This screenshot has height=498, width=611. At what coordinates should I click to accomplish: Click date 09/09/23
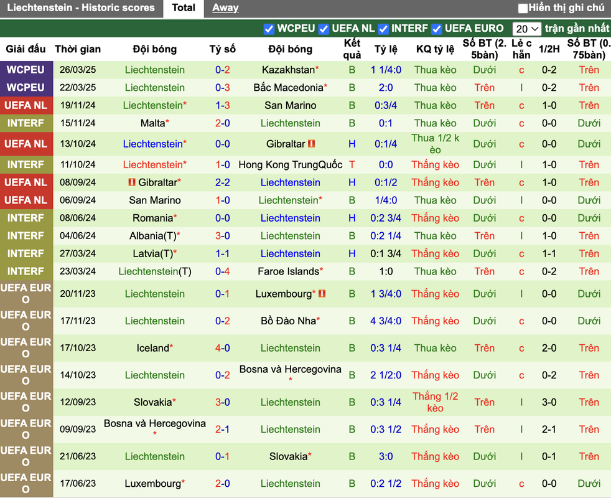click(x=78, y=429)
